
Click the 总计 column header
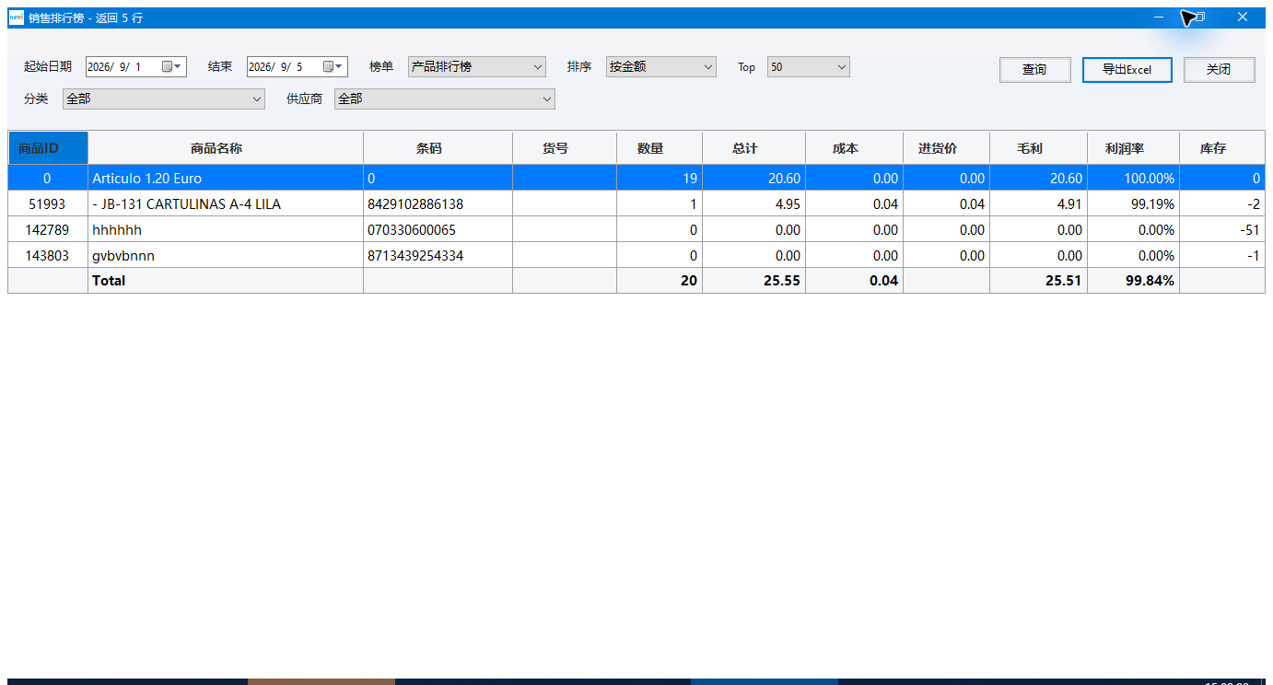pyautogui.click(x=753, y=148)
